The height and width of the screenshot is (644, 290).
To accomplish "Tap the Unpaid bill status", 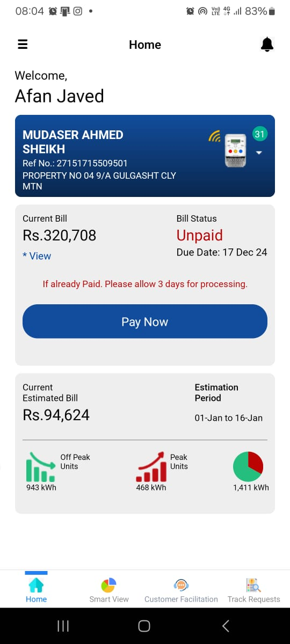I will (199, 235).
